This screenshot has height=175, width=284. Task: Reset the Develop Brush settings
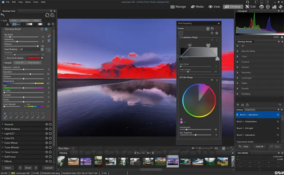tap(42, 29)
